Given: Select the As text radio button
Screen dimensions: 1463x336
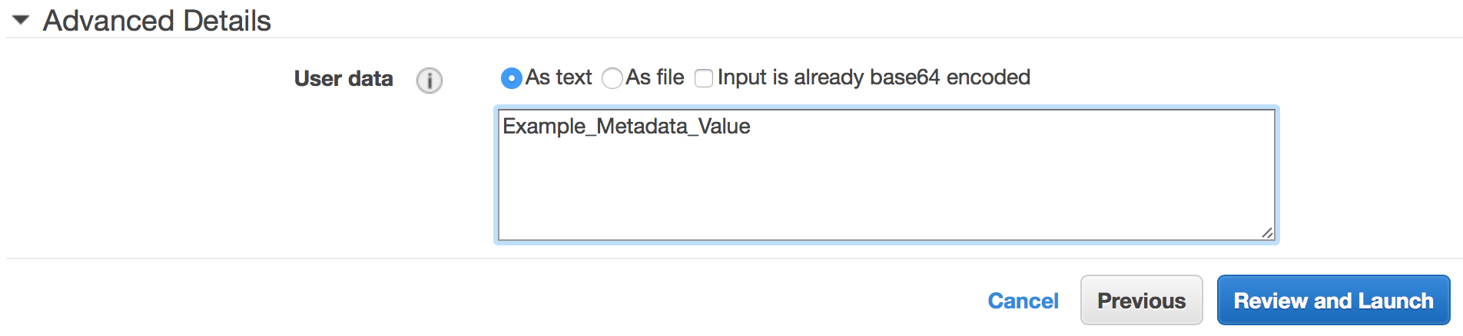Looking at the screenshot, I should point(511,78).
